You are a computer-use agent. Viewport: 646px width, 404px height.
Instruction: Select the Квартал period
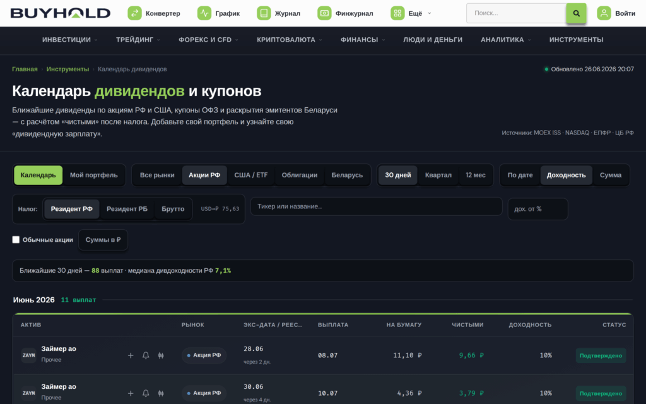[x=438, y=175]
